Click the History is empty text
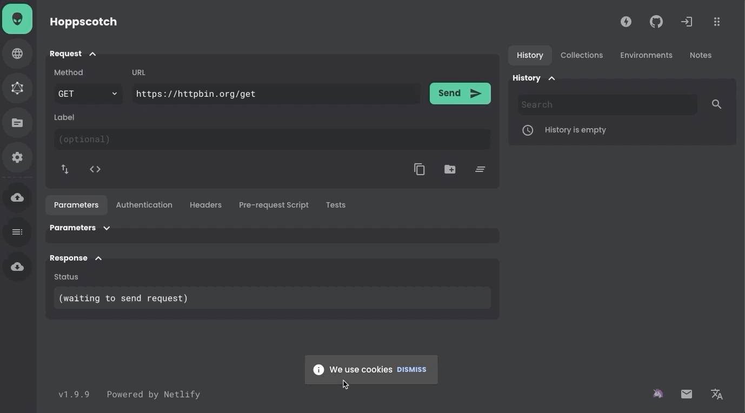This screenshot has width=745, height=413. coord(575,130)
